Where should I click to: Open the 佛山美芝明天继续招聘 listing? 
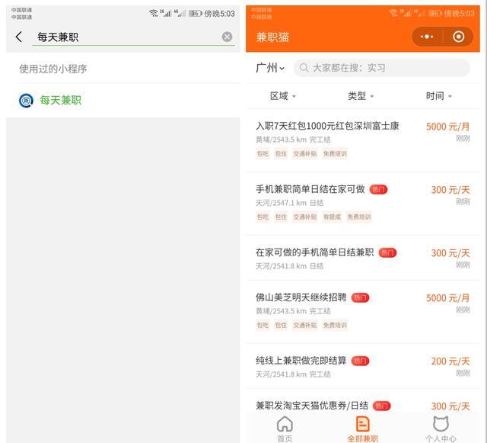click(x=363, y=312)
